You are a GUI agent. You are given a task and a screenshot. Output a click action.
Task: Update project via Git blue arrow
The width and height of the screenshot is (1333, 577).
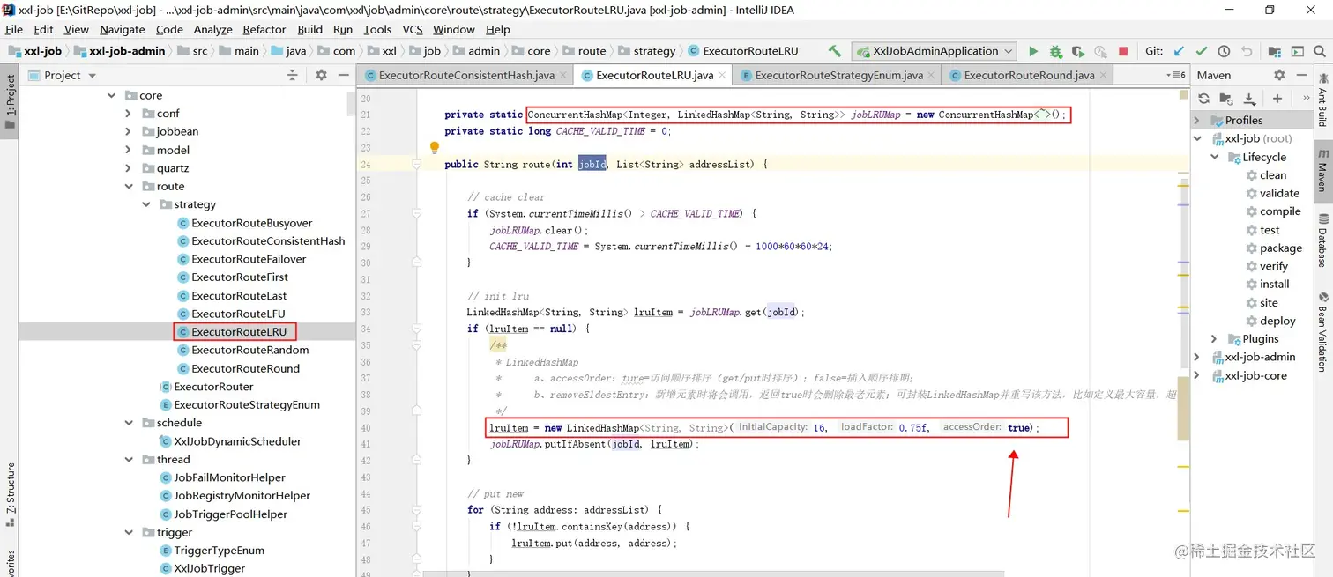1179,51
